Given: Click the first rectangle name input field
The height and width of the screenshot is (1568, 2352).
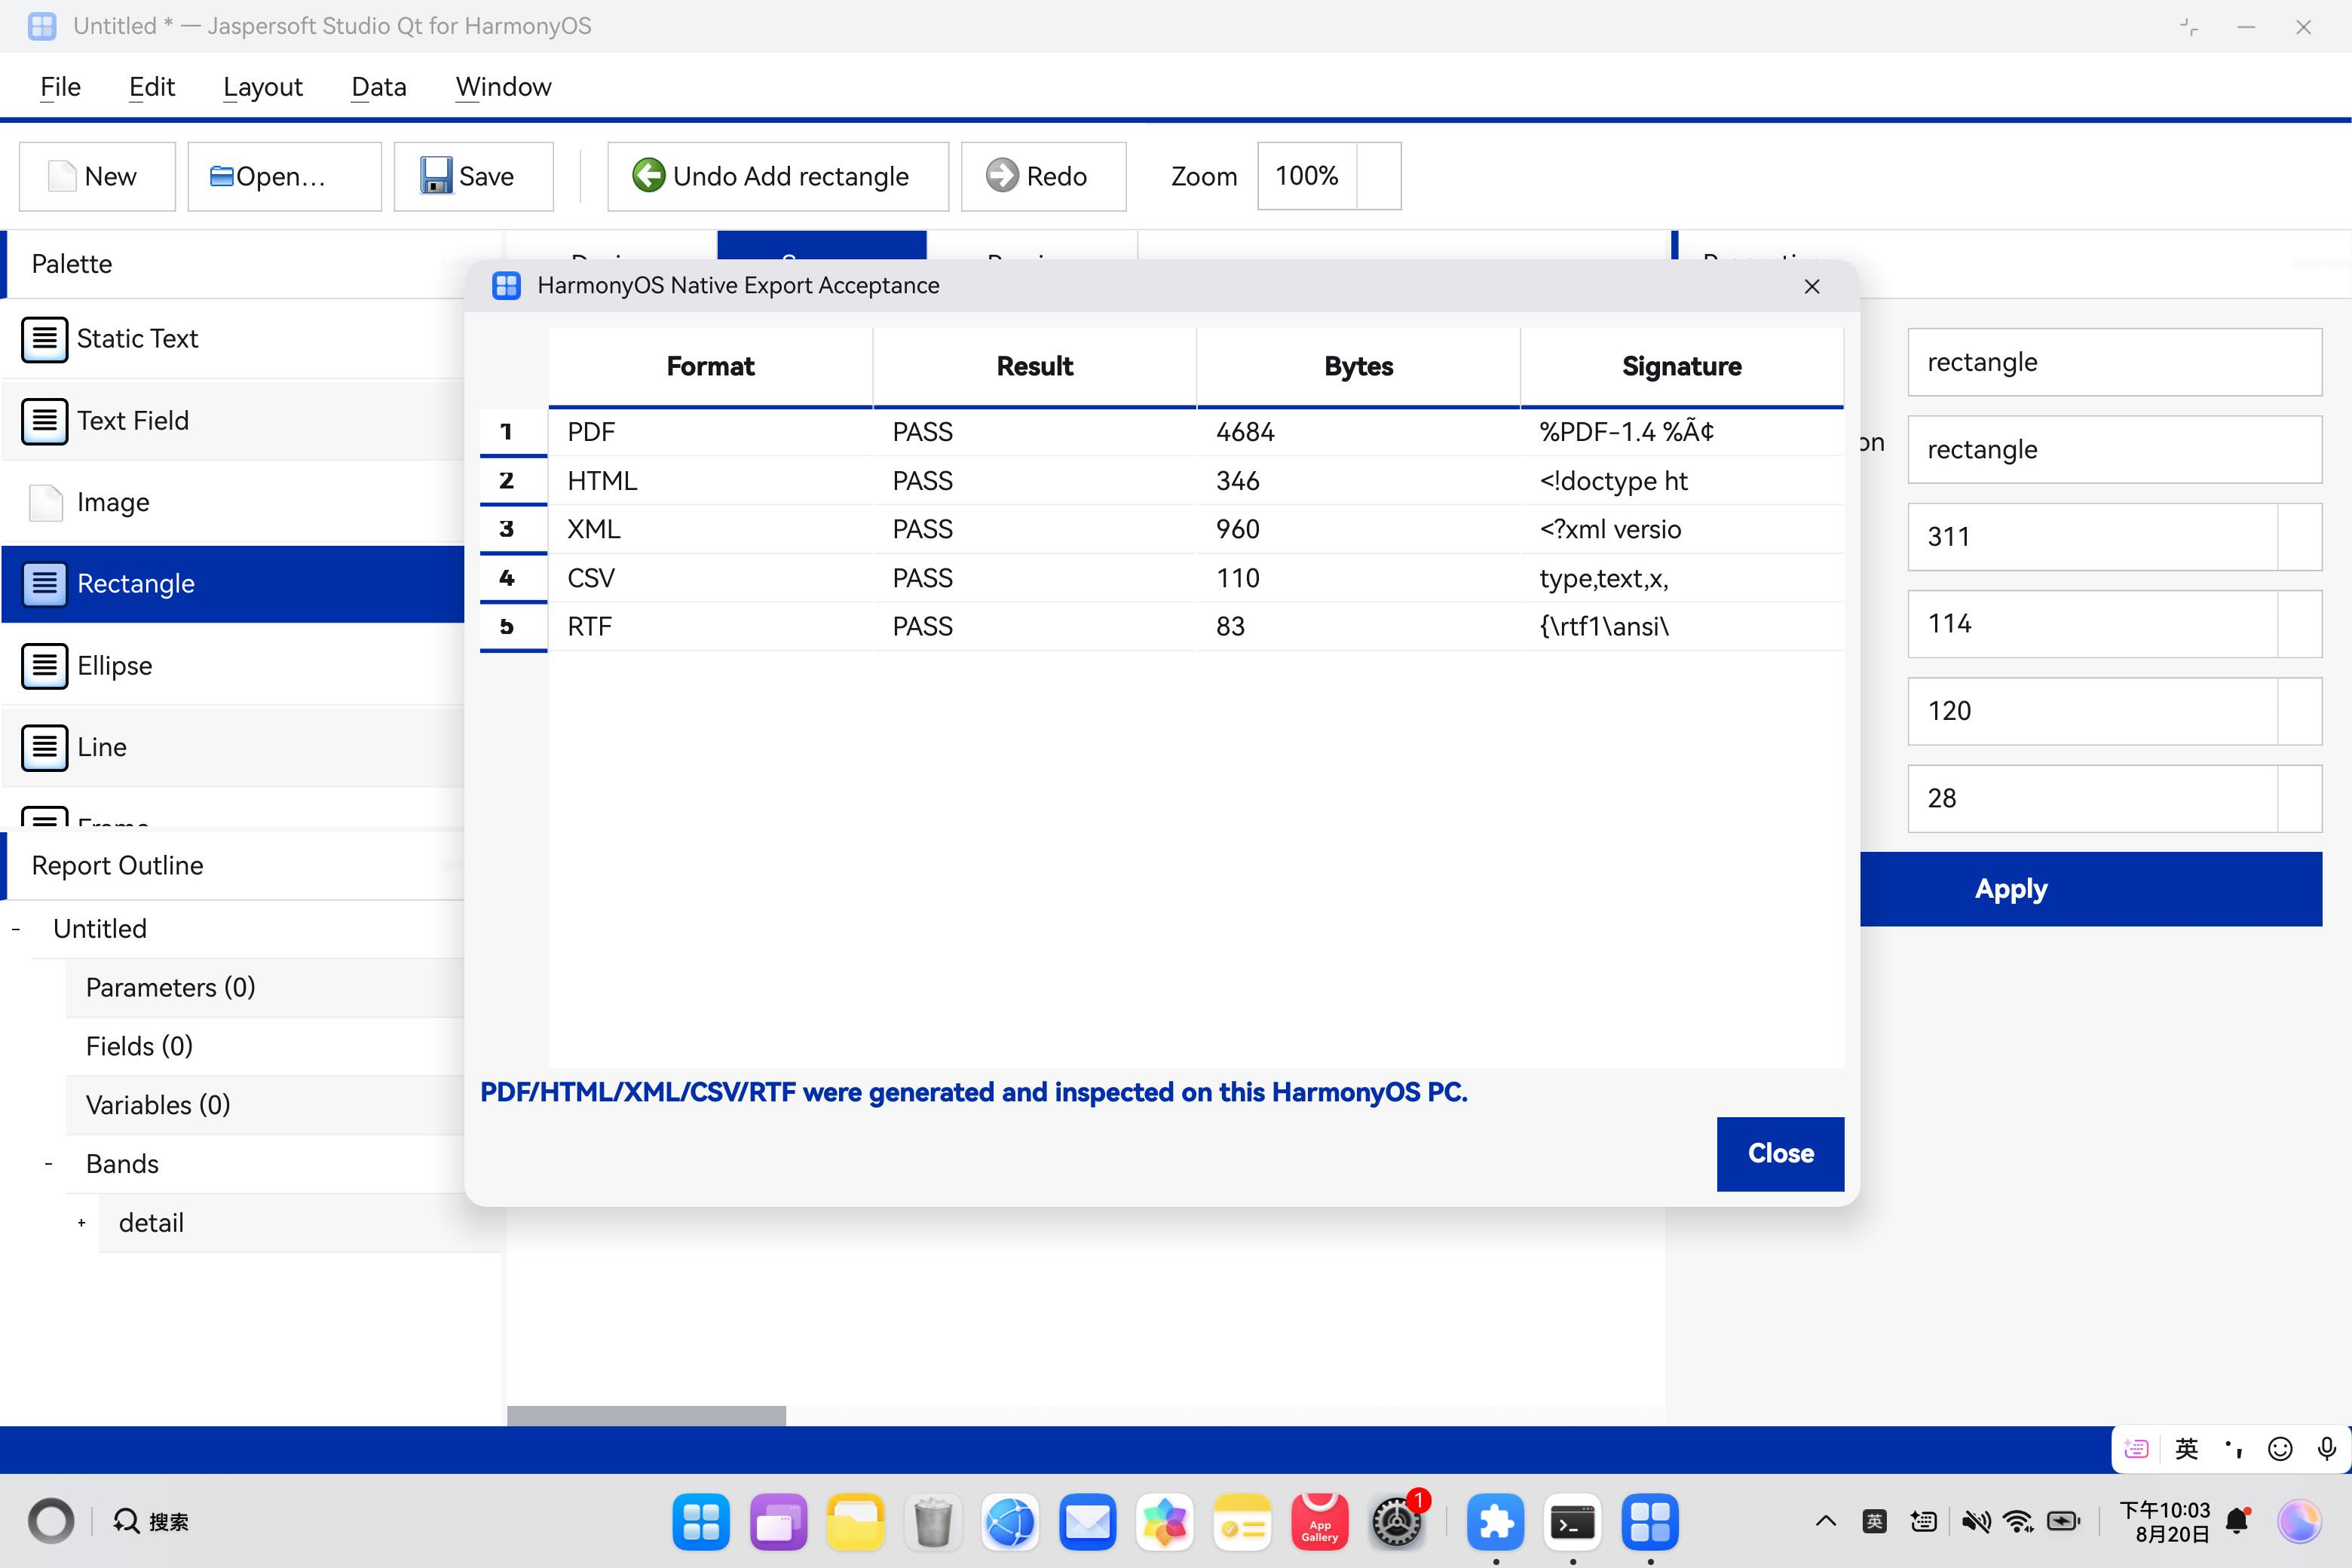Looking at the screenshot, I should [x=2114, y=362].
